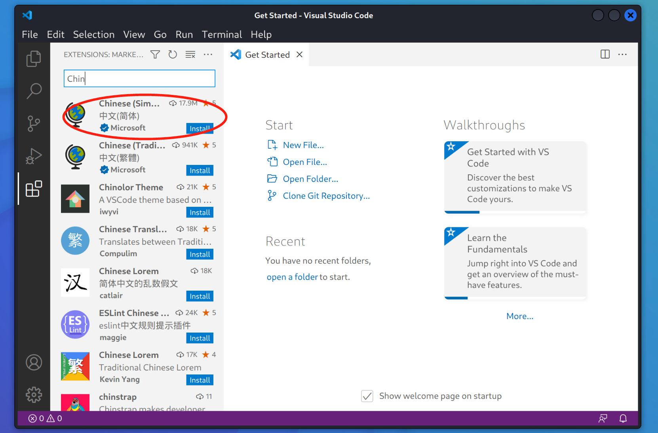658x433 pixels.
Task: Click the ESLint Chinese extension icon
Action: point(75,325)
